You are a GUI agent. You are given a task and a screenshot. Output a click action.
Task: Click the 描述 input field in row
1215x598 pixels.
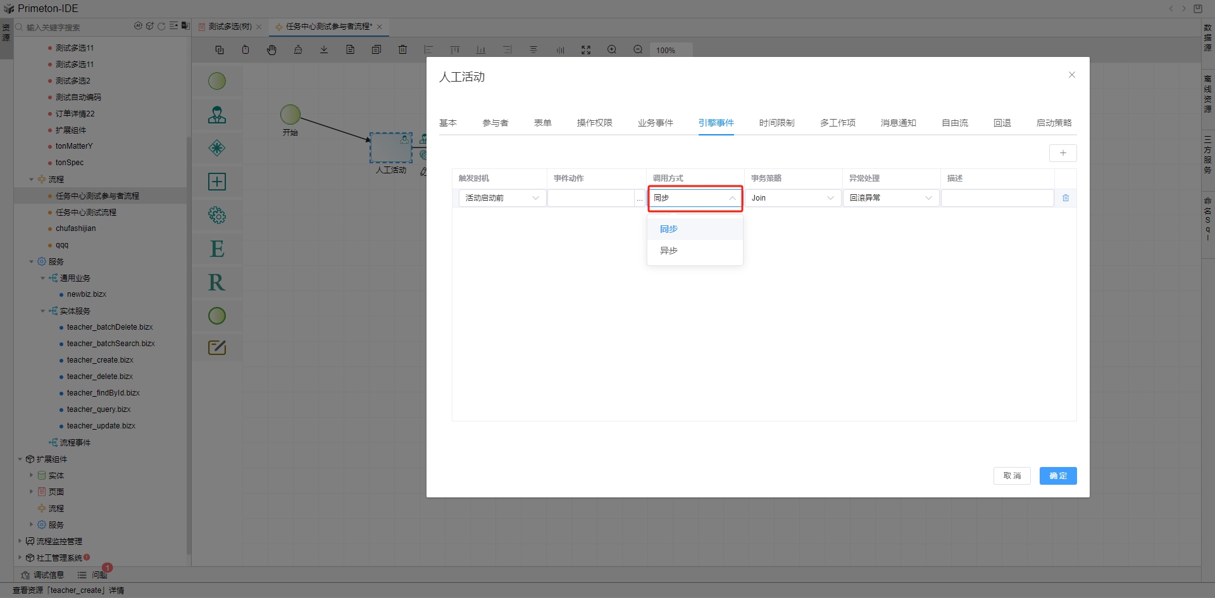coord(997,198)
